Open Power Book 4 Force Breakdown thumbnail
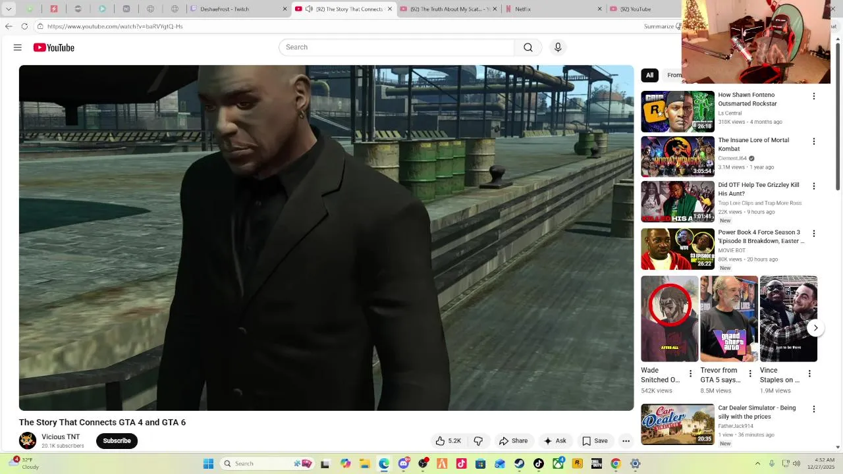 [x=678, y=249]
